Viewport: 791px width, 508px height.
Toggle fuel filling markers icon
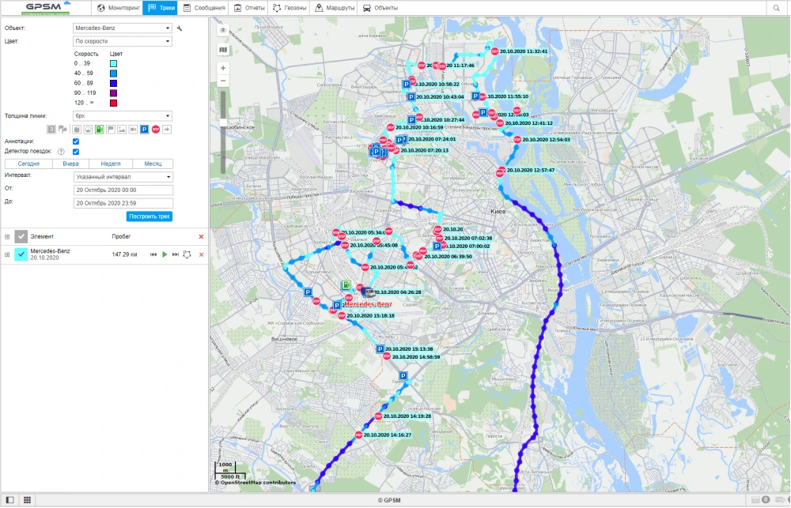[99, 129]
